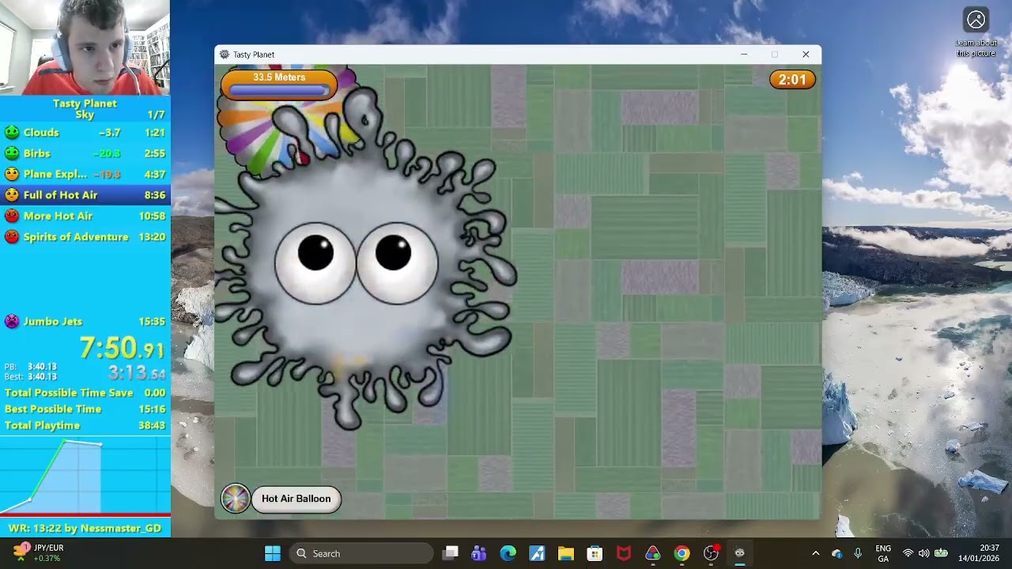1012x569 pixels.
Task: Click the OneDrive cloud tray icon
Action: 837,553
